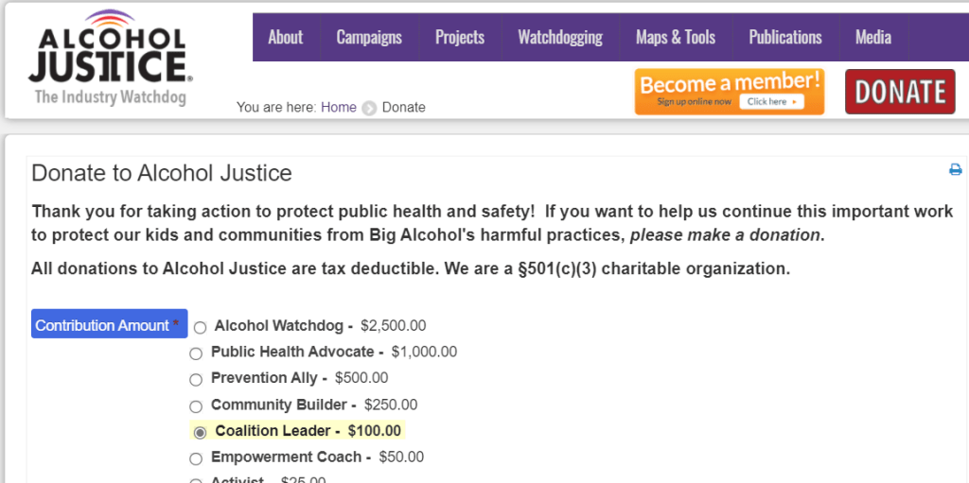
Task: Go to Watchdogging menu
Action: coord(560,38)
